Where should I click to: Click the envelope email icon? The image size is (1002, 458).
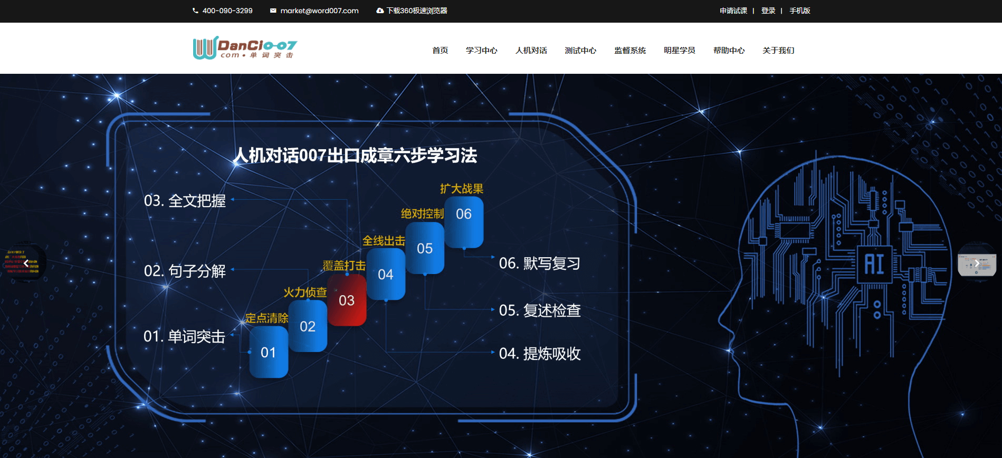(273, 11)
